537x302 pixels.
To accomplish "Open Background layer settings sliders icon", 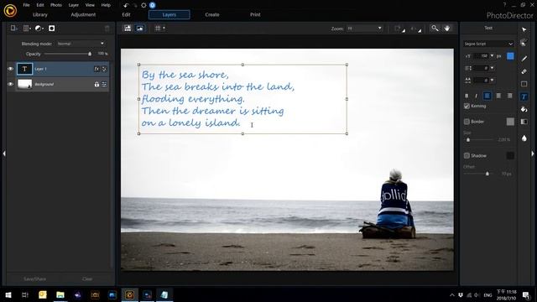I will (x=104, y=84).
